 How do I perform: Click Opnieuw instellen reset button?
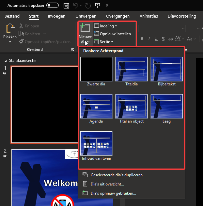coord(112,34)
